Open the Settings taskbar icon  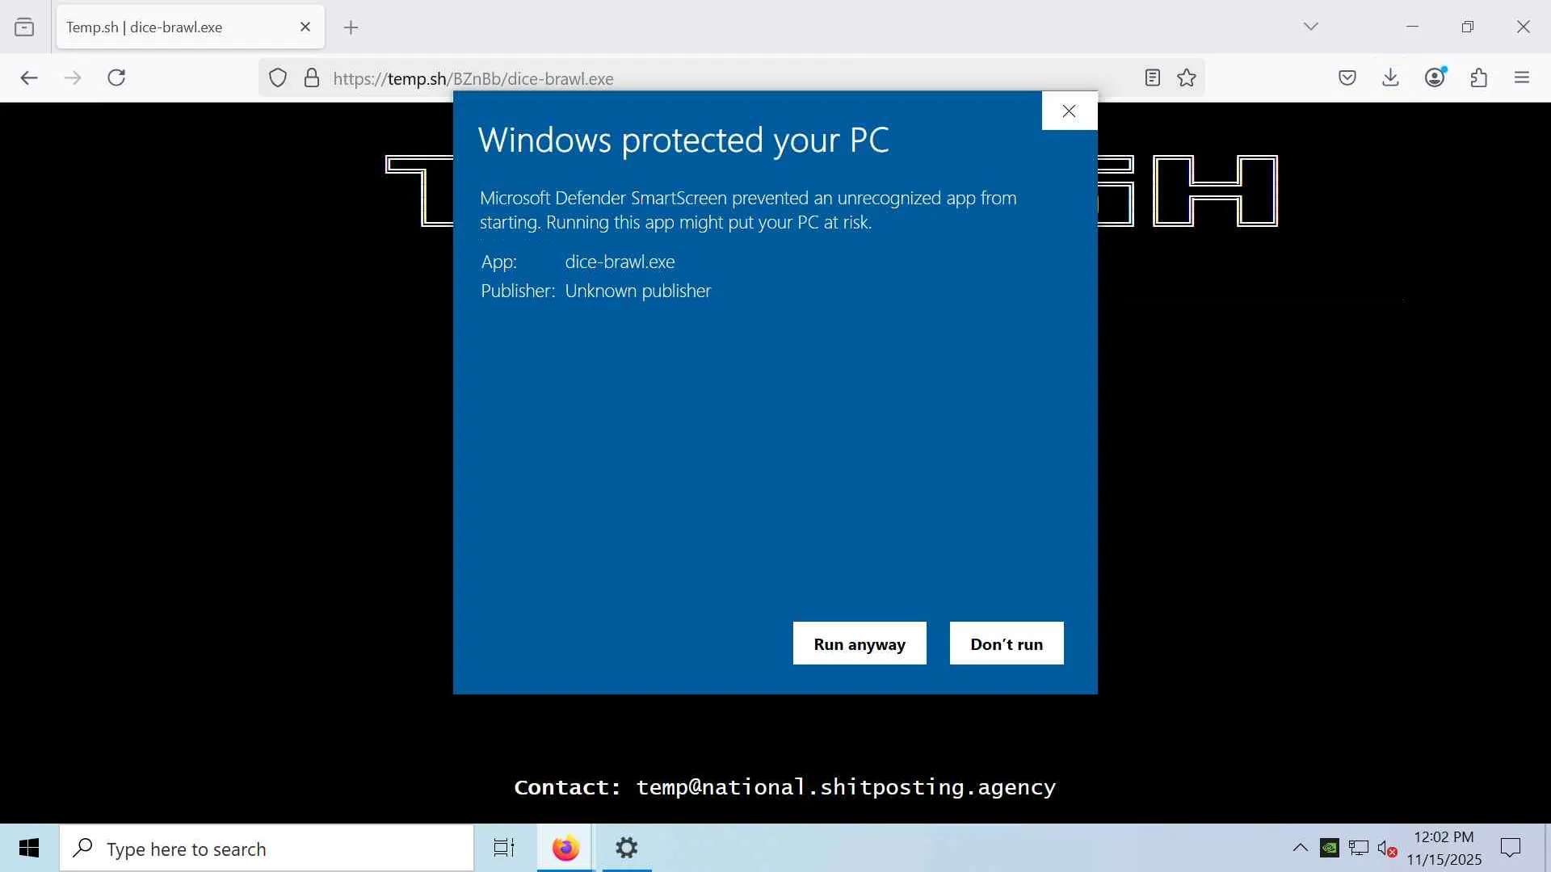626,848
